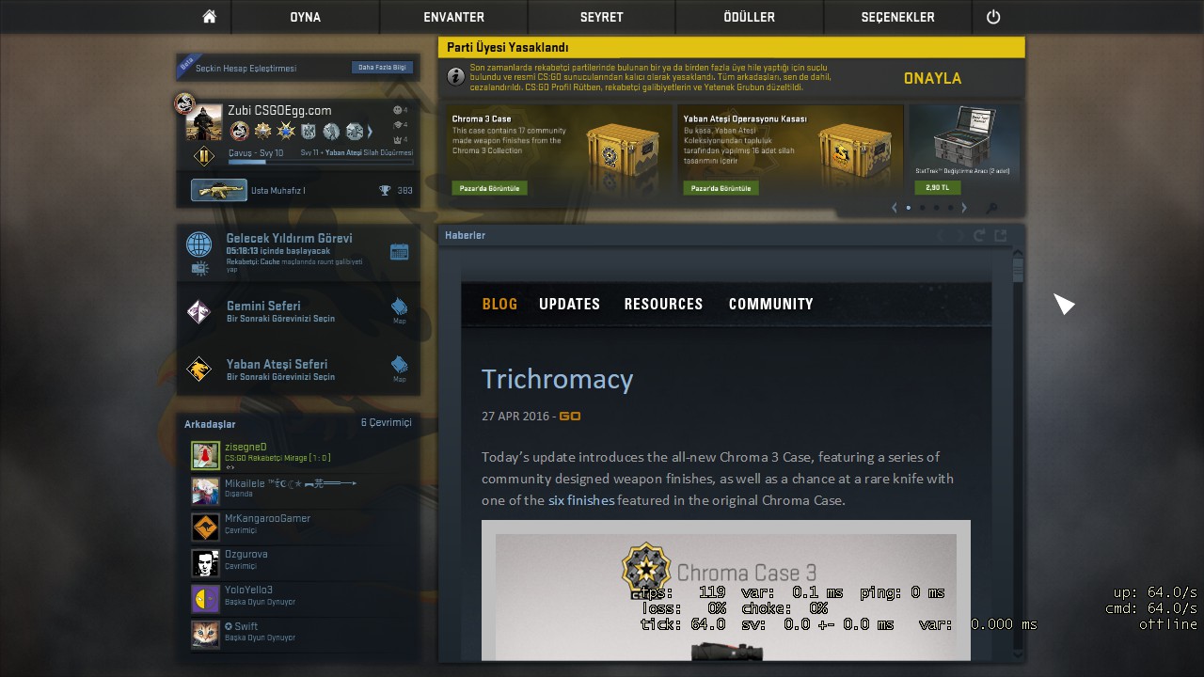
Task: Open the calendar icon for Gelecek Yıldırım Görevi
Action: (399, 251)
